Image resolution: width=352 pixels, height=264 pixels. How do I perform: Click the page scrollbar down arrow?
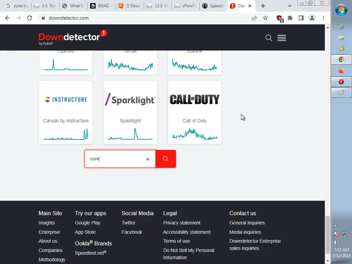pyautogui.click(x=328, y=261)
